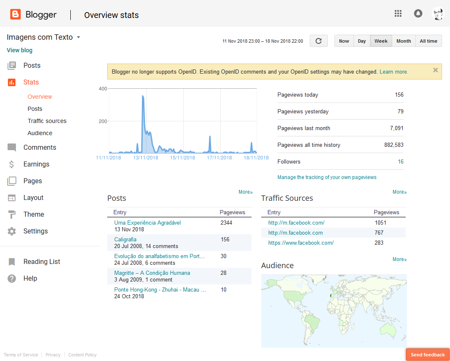Click the Send feedback button
This screenshot has height=361, width=450.
point(427,355)
